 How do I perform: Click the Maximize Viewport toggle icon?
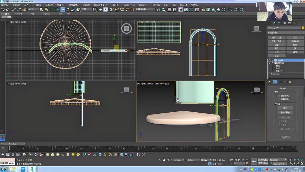tap(302, 163)
